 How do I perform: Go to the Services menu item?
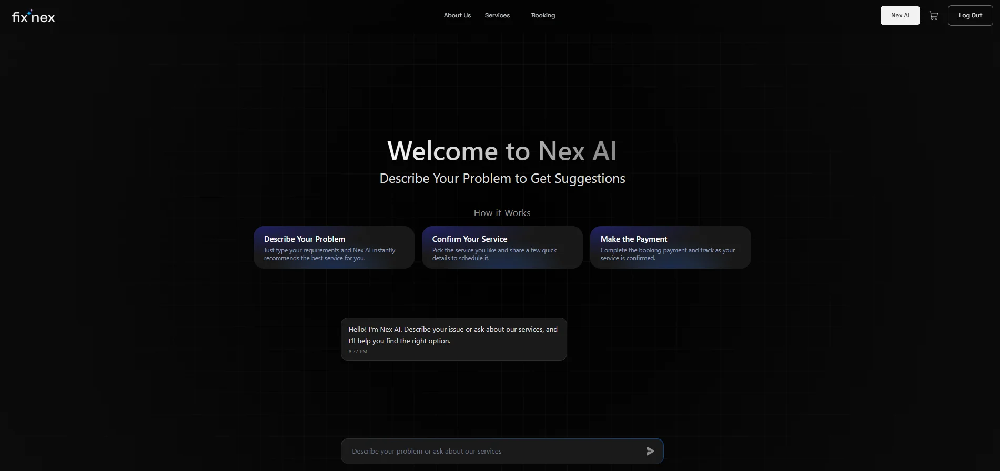(497, 15)
